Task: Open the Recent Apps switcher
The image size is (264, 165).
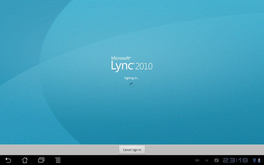Action: coord(40,160)
